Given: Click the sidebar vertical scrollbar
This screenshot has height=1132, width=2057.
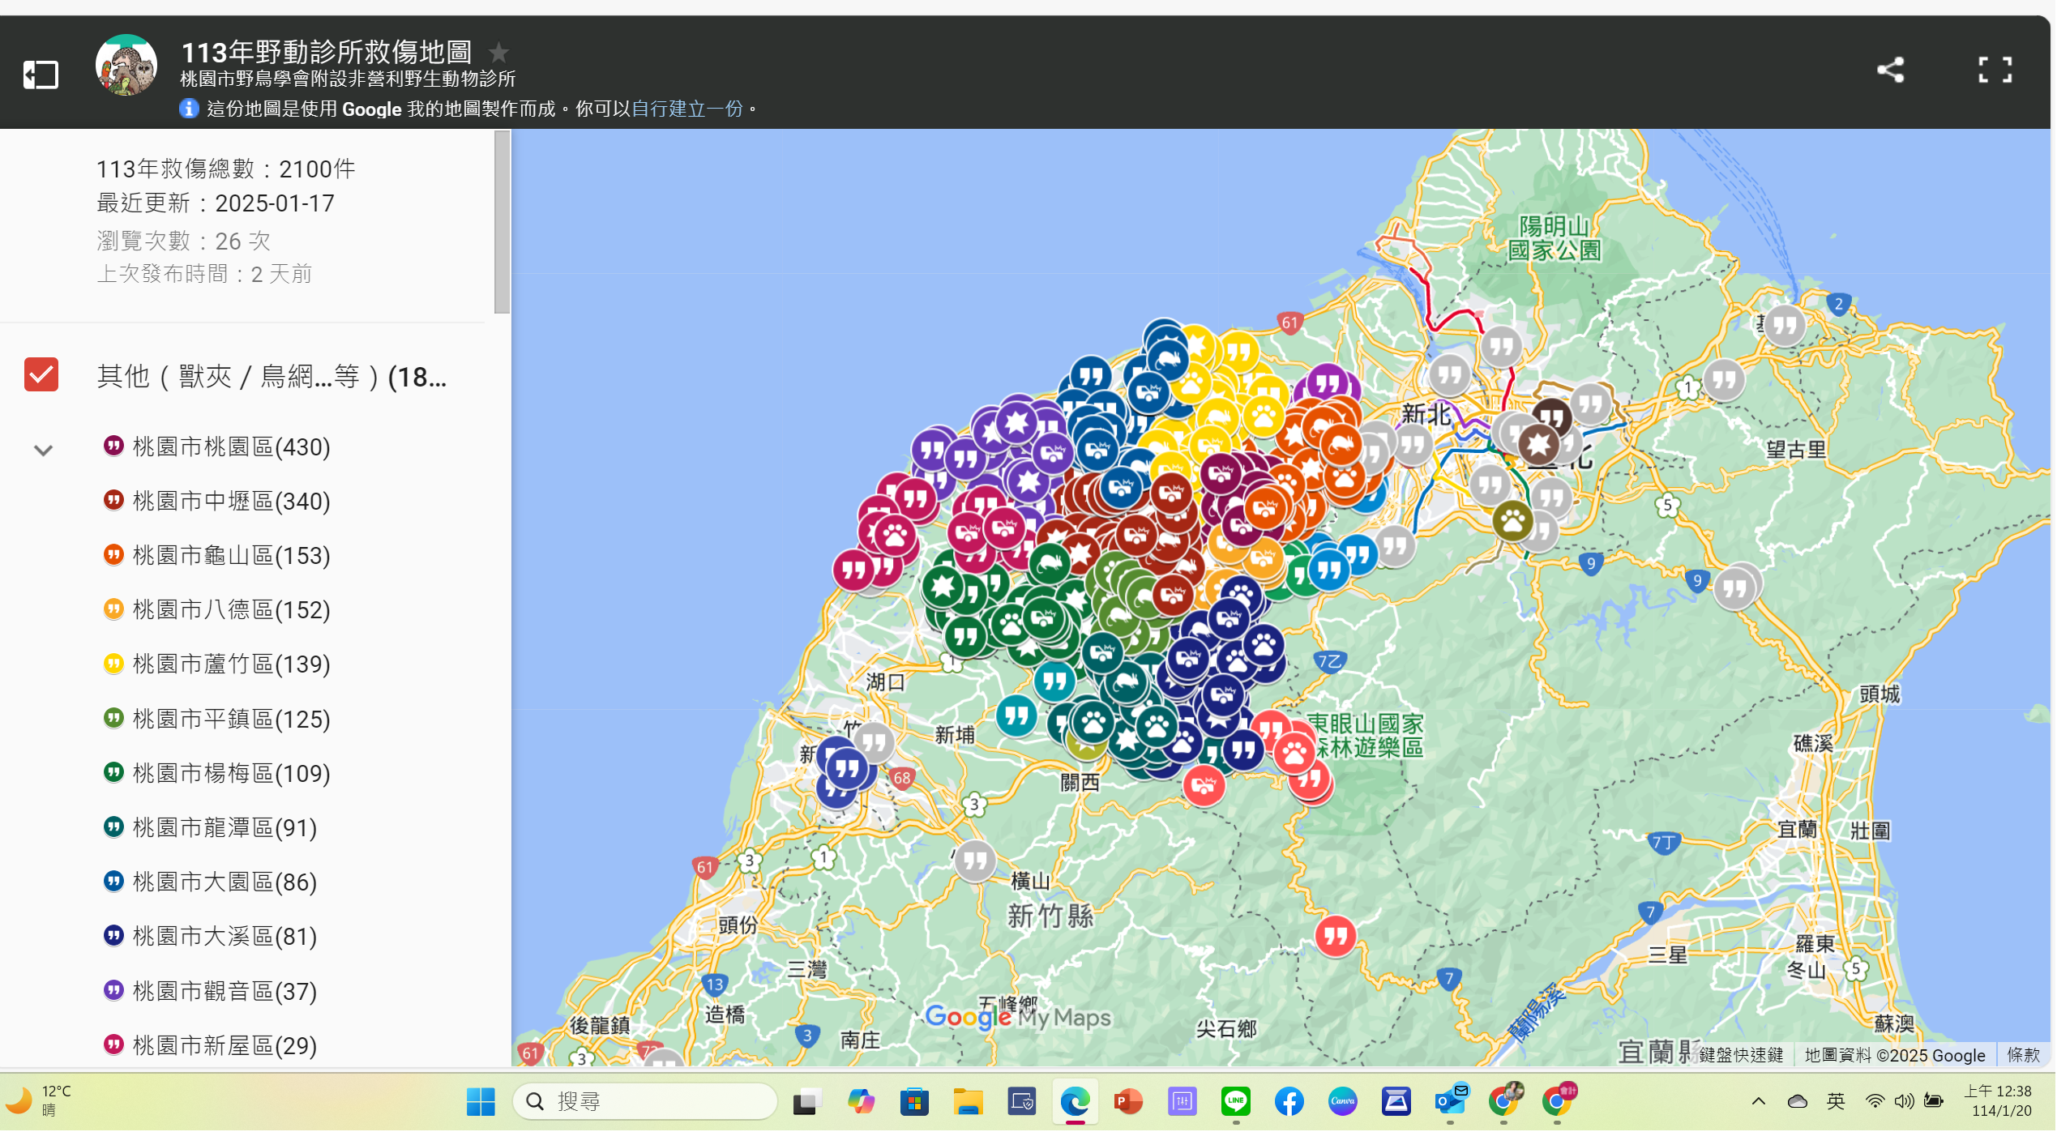Looking at the screenshot, I should coord(502,223).
